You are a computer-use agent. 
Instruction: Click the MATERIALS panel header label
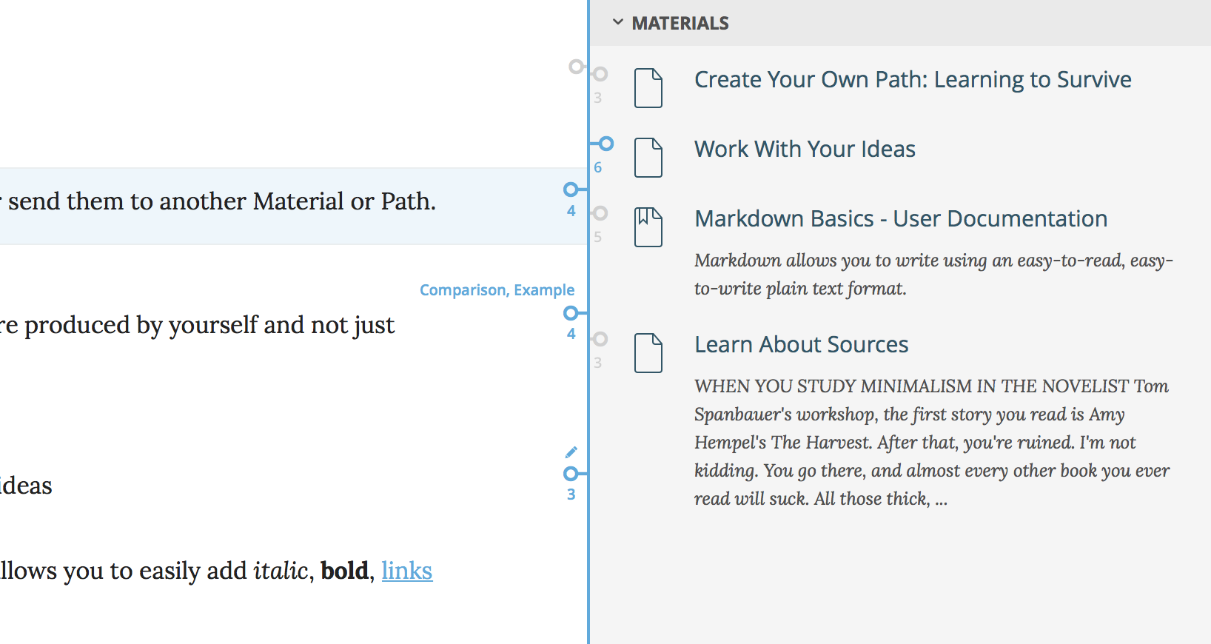[x=680, y=24]
